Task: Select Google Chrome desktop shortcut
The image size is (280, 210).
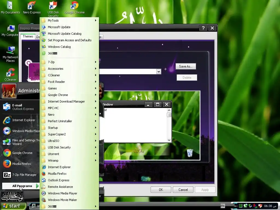Action: (74, 7)
